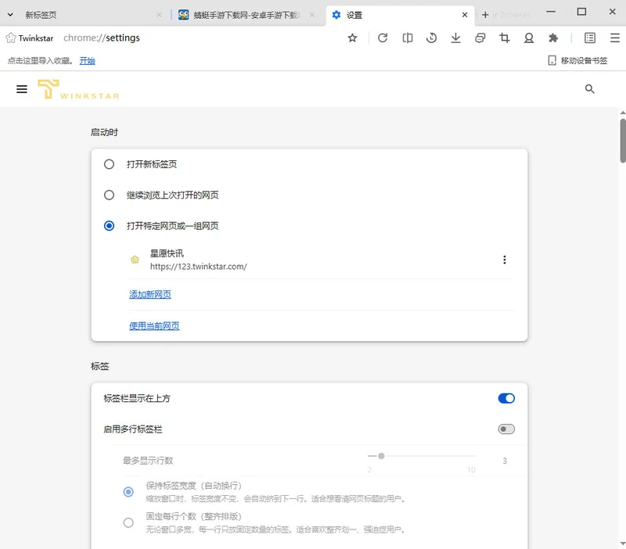Select 打开特定网页或一组网页 option

[109, 226]
